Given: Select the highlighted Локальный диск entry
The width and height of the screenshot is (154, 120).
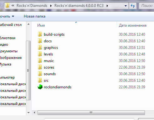Looking at the screenshot, I should point(13,104).
